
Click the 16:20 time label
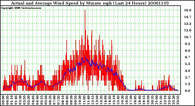(x=122, y=100)
